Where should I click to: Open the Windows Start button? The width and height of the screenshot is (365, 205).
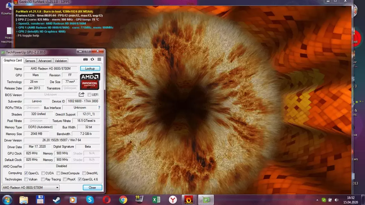click(x=7, y=200)
